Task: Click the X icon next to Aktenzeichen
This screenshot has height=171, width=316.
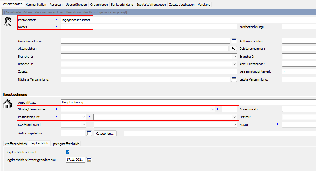Action: click(233, 49)
